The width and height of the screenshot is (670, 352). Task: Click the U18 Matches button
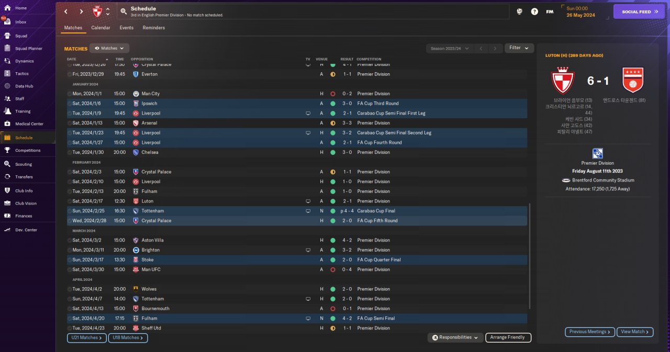point(128,338)
